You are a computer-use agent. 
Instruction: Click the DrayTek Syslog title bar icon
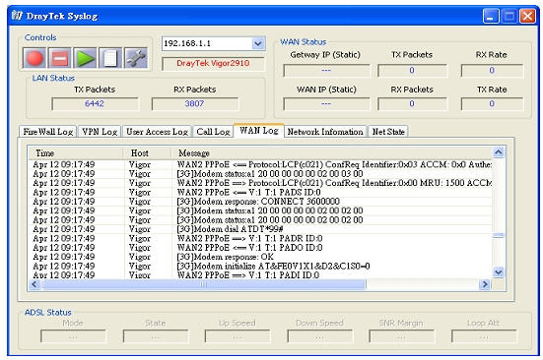pos(17,16)
